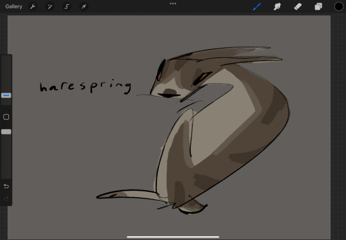
Task: Activate the Selection S-shaped tool
Action: coord(67,6)
